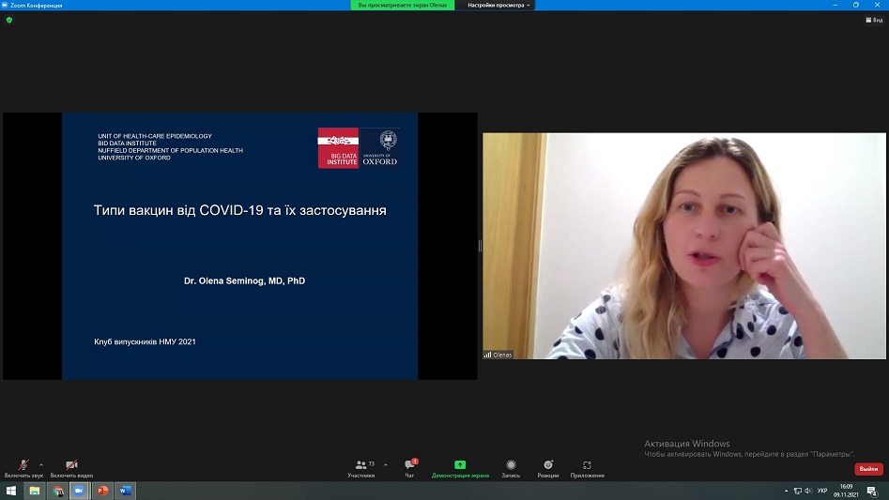The image size is (889, 500).
Task: Click the green encryption shield icon
Action: point(9,20)
